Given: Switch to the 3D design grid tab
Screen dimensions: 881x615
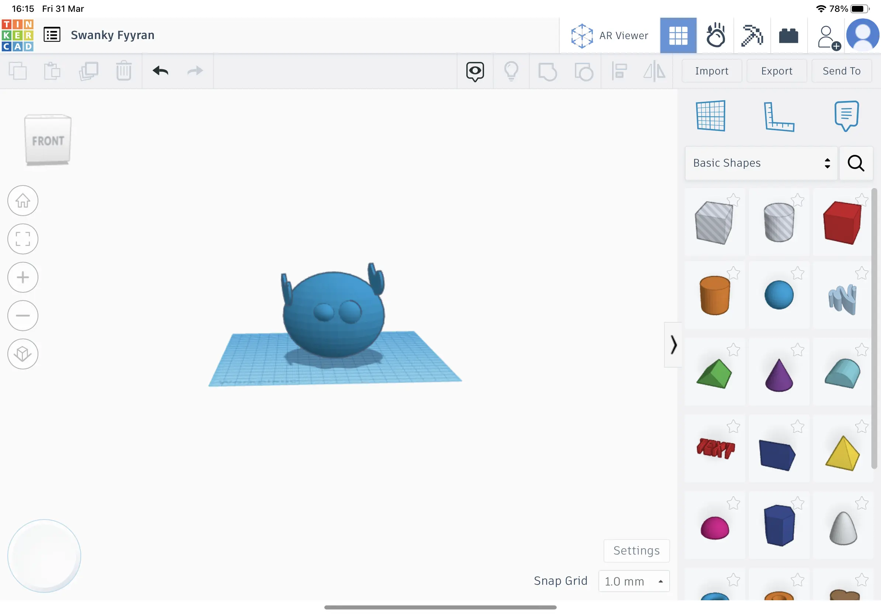Looking at the screenshot, I should coord(678,35).
